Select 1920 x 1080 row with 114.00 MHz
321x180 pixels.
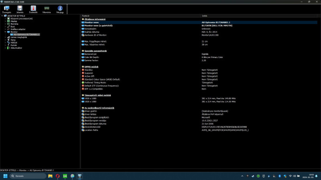click(x=199, y=102)
